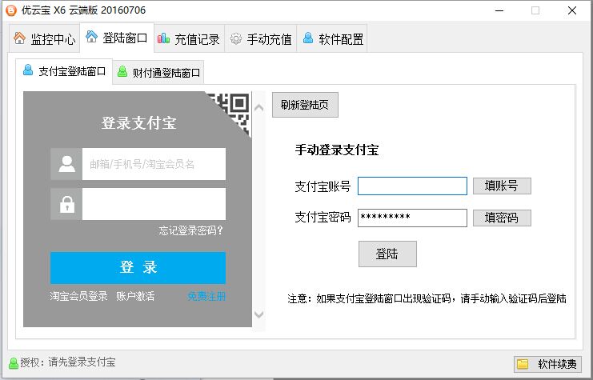Select the 财付通登陆窗口 sub-tab
This screenshot has width=593, height=380.
[x=158, y=73]
